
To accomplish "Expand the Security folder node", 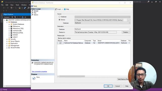I will pos(7,39).
